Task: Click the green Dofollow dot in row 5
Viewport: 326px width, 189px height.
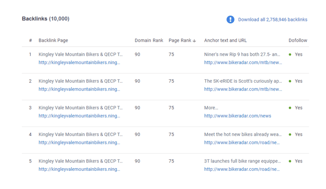Action: [290, 161]
